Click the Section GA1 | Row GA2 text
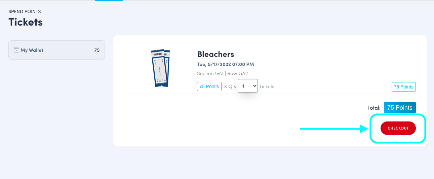This screenshot has height=179, width=434. (222, 73)
